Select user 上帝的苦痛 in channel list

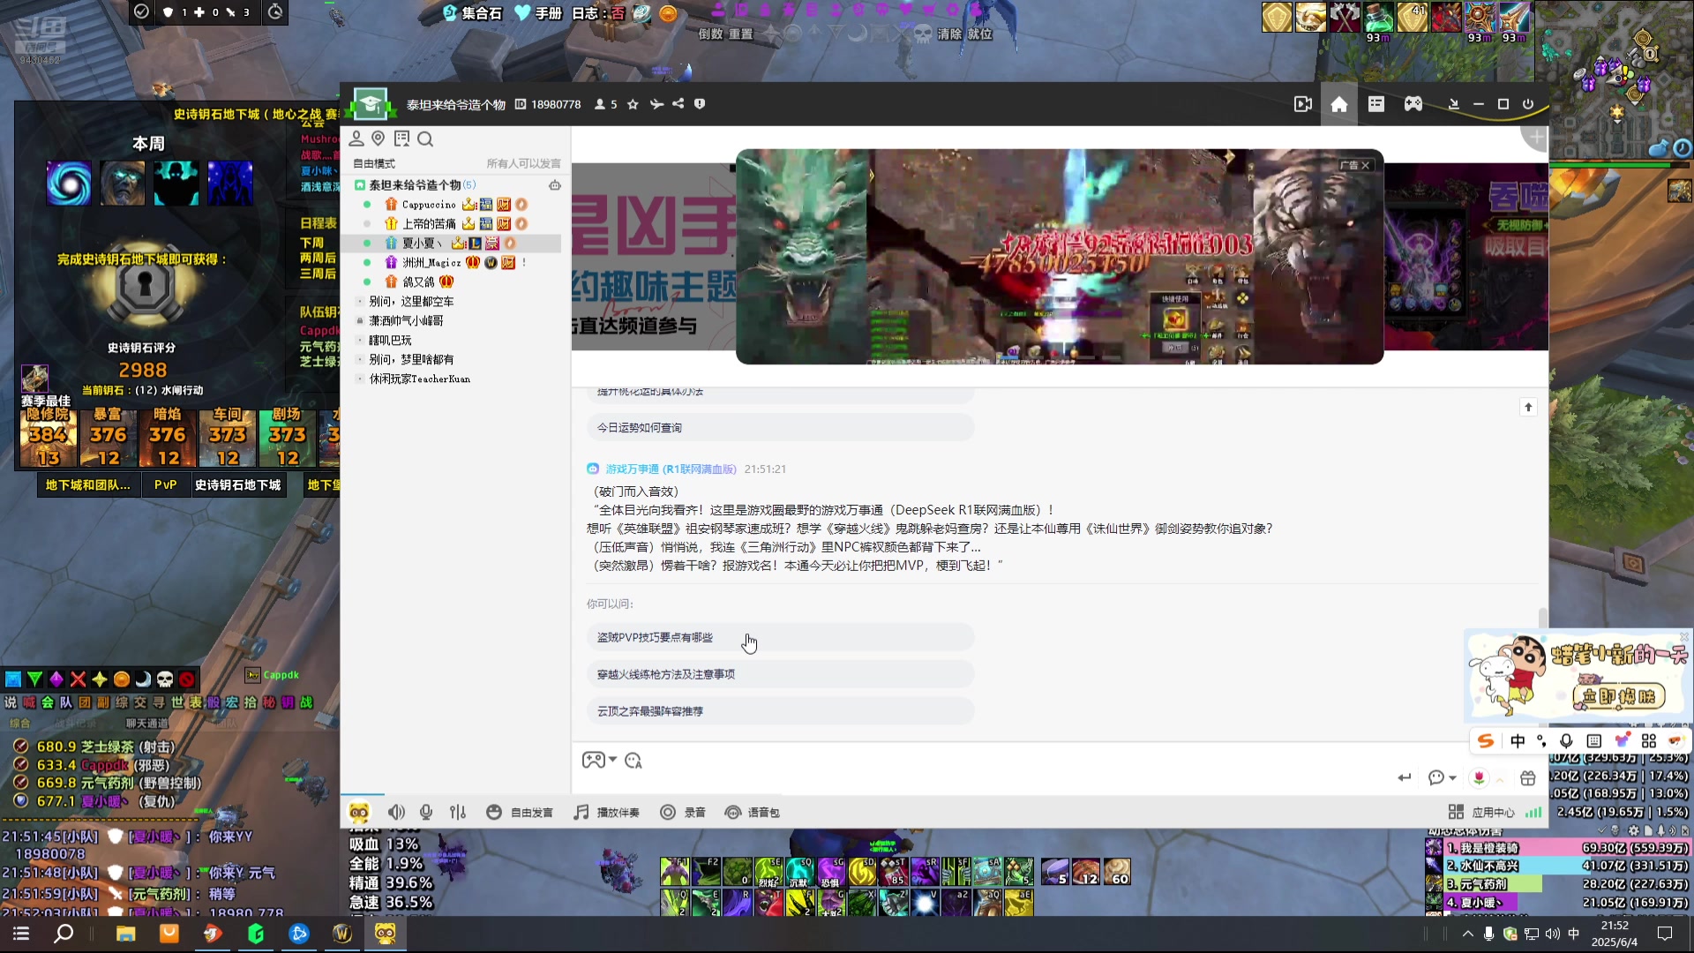(x=430, y=224)
